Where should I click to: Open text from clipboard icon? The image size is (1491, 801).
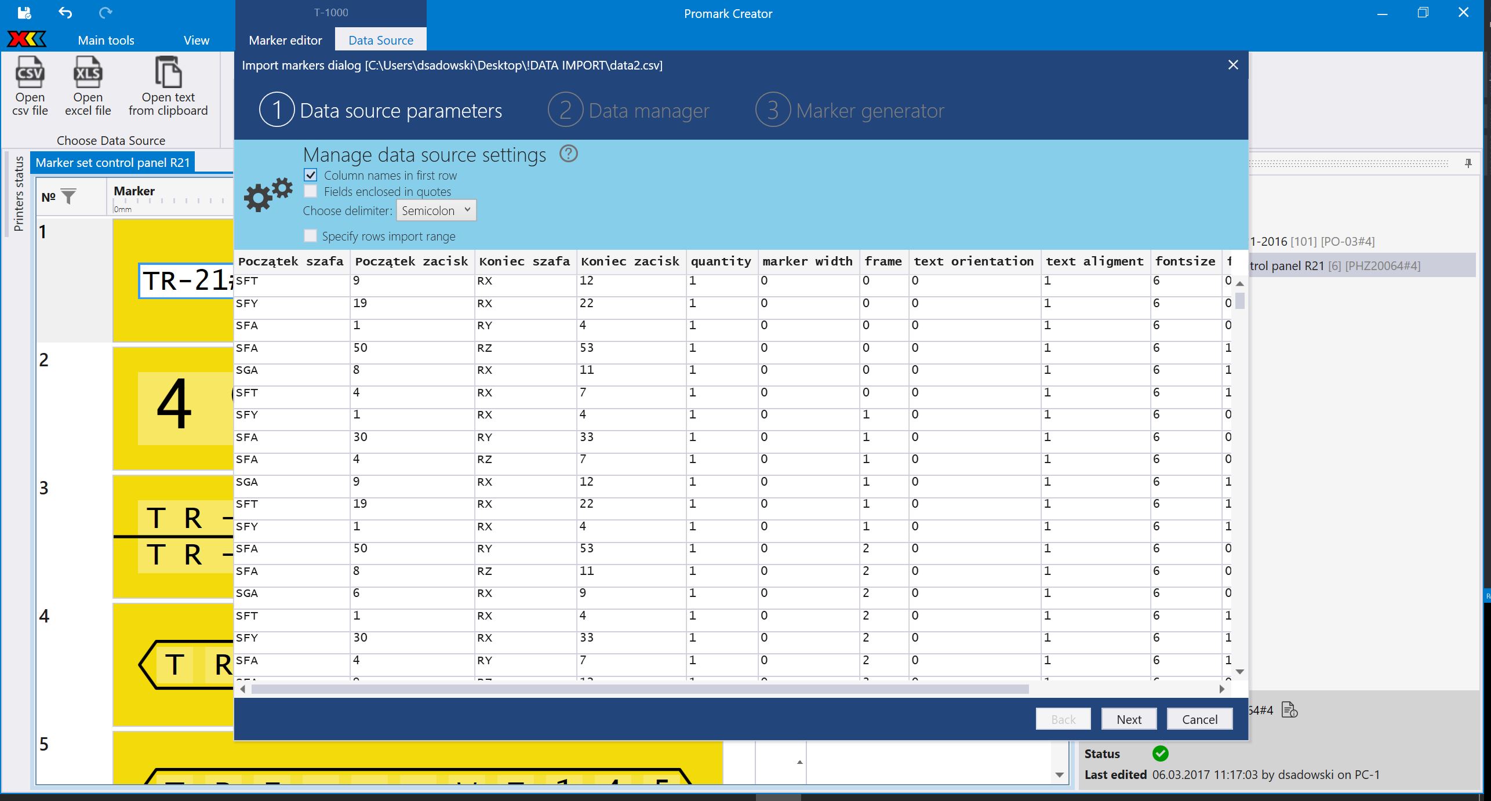(168, 72)
